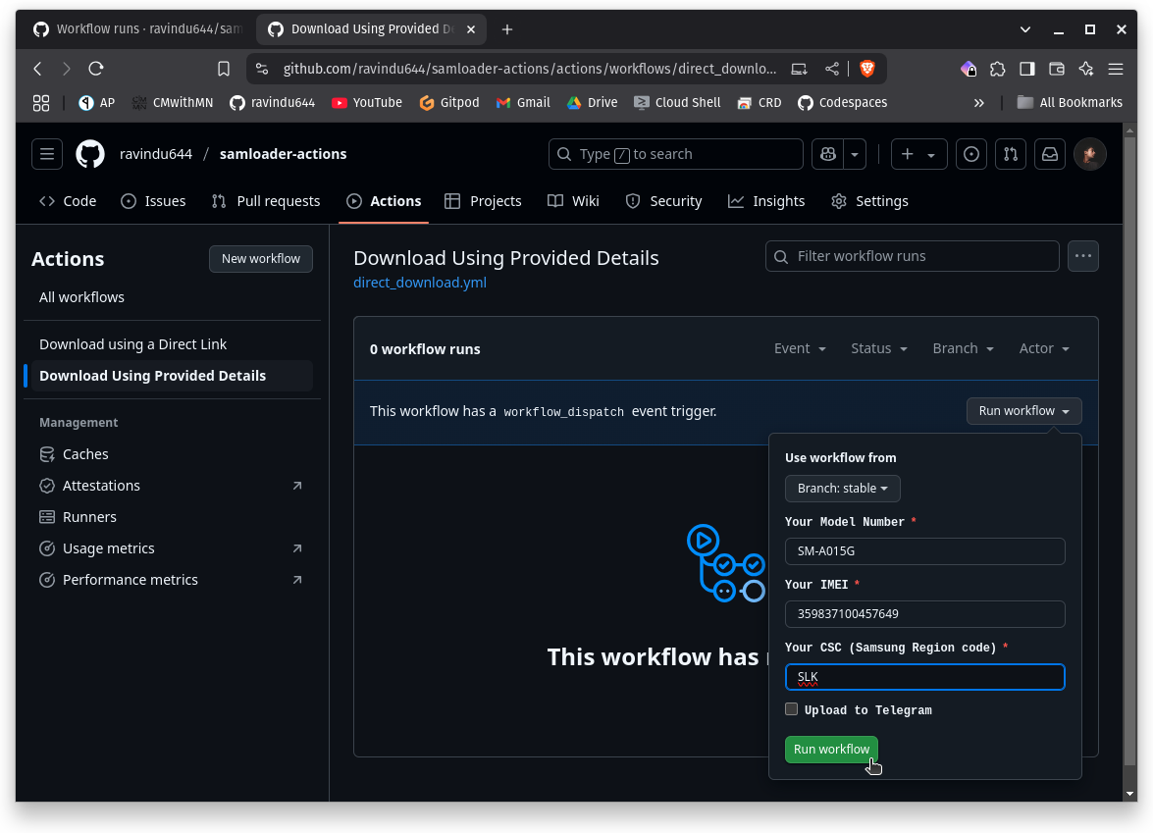Bookmark this page with the bookmark icon

coord(224,69)
